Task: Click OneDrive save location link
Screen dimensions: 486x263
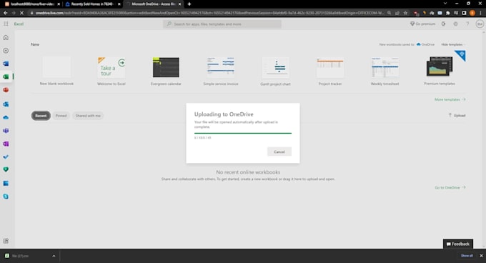Action: pos(425,44)
